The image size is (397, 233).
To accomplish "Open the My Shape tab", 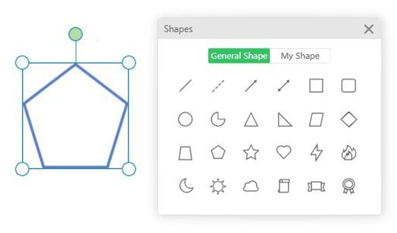I will pyautogui.click(x=300, y=56).
